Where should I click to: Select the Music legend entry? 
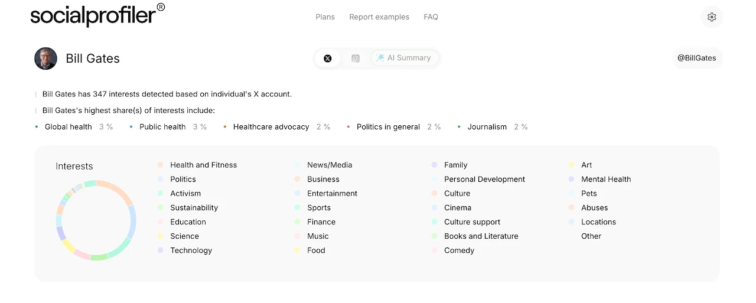pos(312,236)
